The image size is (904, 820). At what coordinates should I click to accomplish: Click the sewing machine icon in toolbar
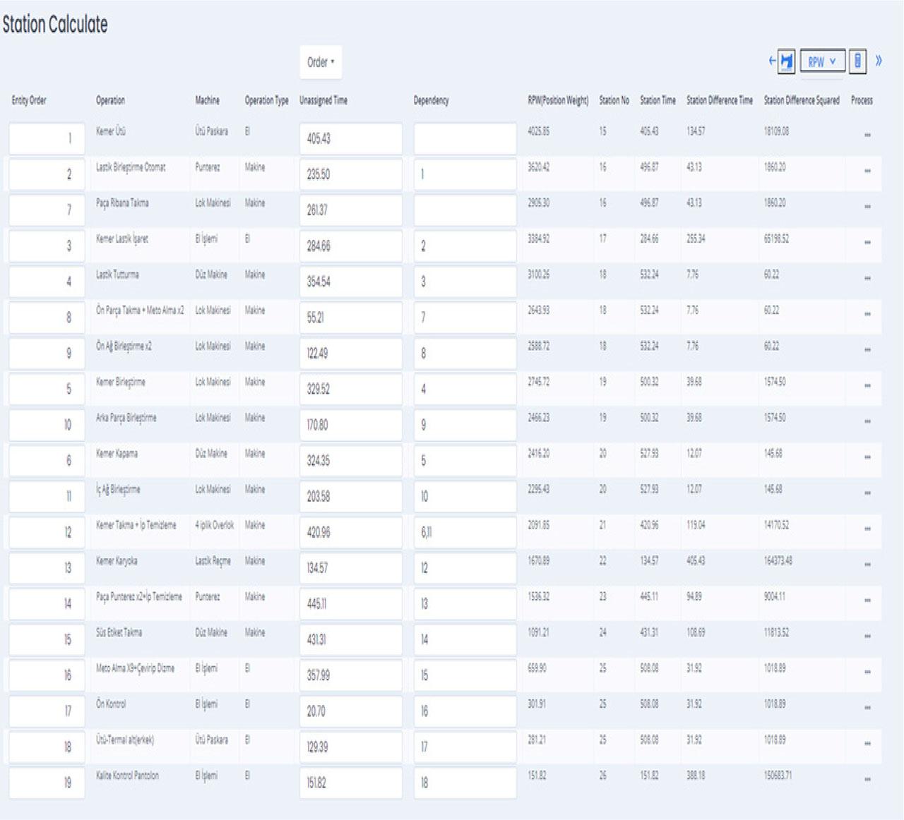click(786, 61)
